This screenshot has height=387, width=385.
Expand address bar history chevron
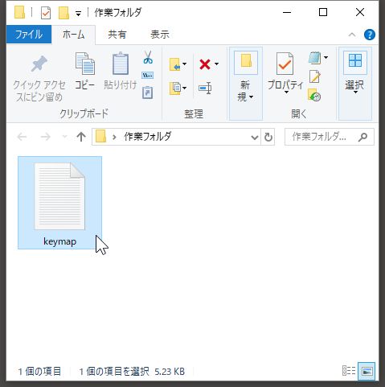click(254, 138)
